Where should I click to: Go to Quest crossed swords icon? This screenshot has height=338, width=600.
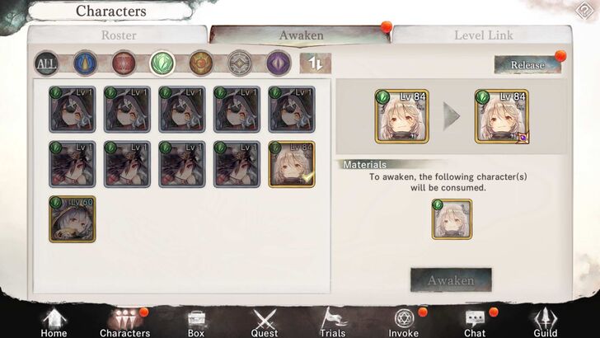pyautogui.click(x=265, y=322)
